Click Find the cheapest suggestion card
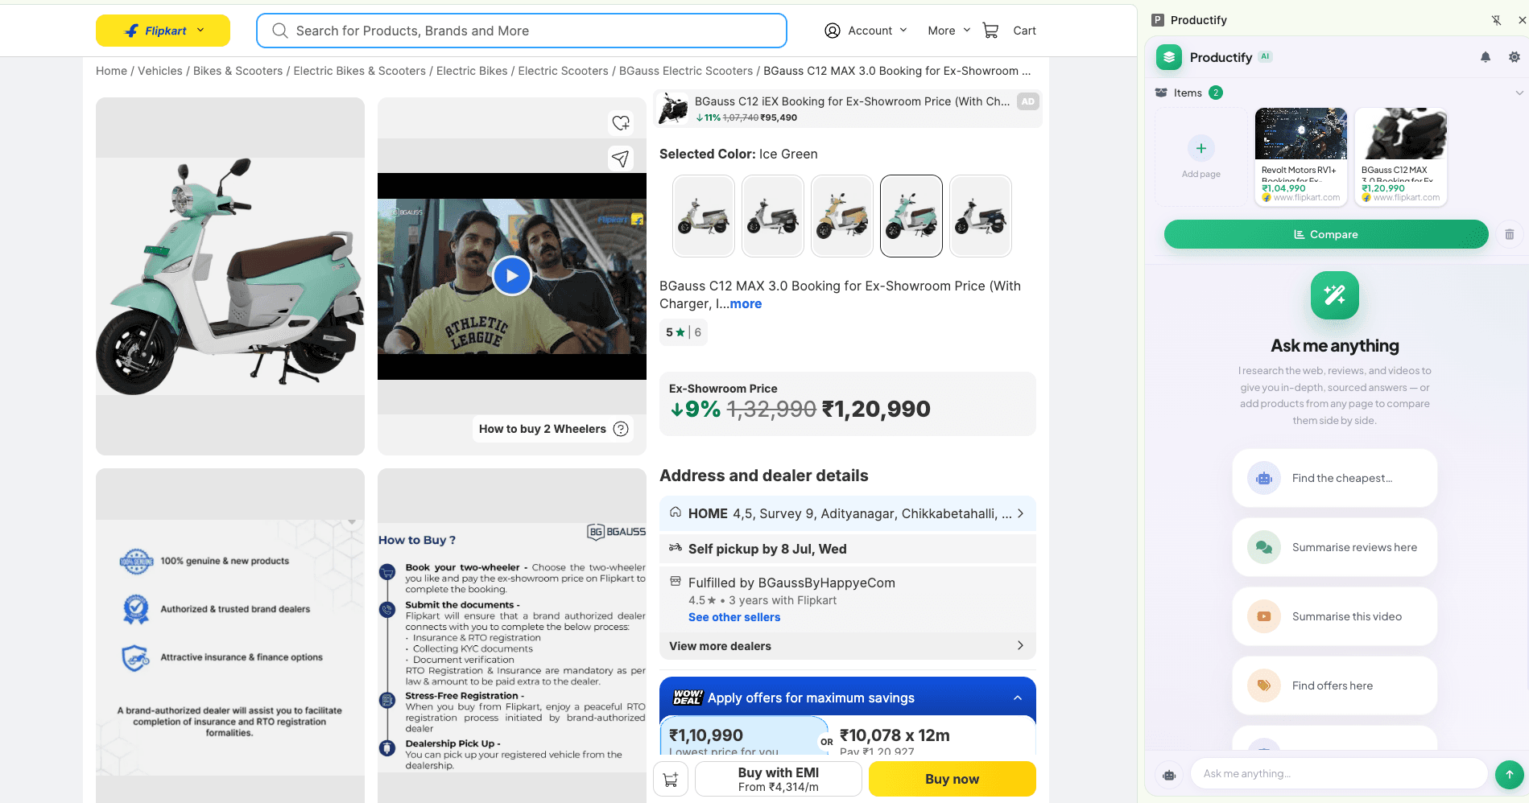The height and width of the screenshot is (803, 1529). point(1335,478)
